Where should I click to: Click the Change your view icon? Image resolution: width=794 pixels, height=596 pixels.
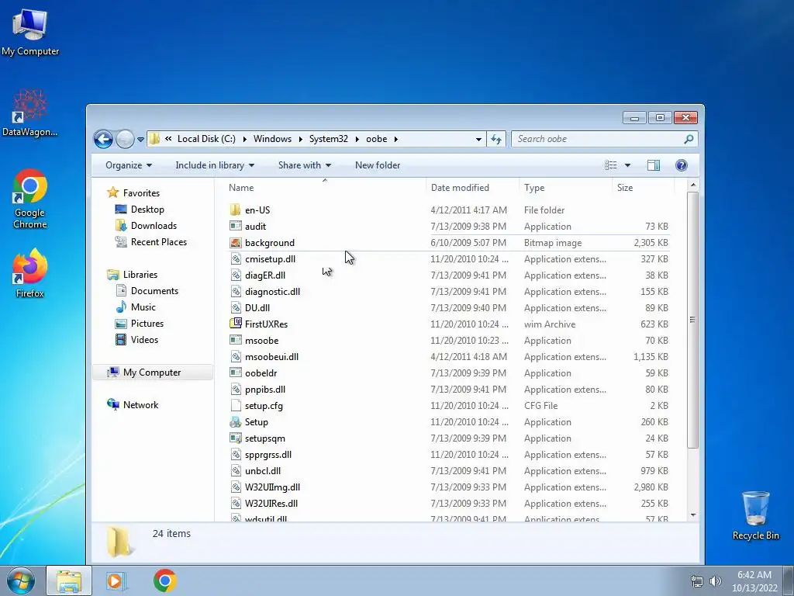611,165
